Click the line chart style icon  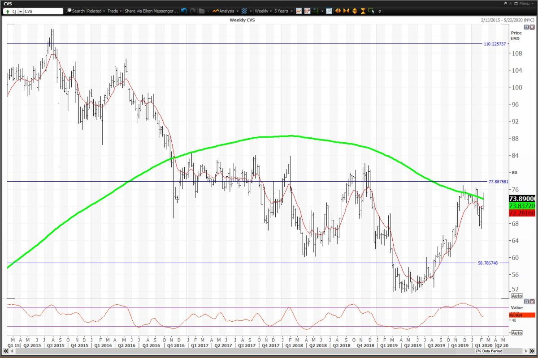click(299, 11)
